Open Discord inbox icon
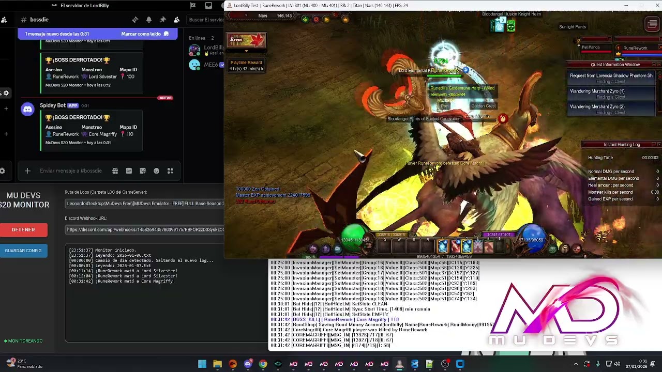Screen dimensions: 662x372 tap(208, 6)
